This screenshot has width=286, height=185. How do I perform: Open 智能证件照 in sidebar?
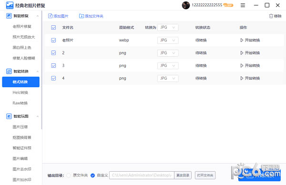point(22,148)
